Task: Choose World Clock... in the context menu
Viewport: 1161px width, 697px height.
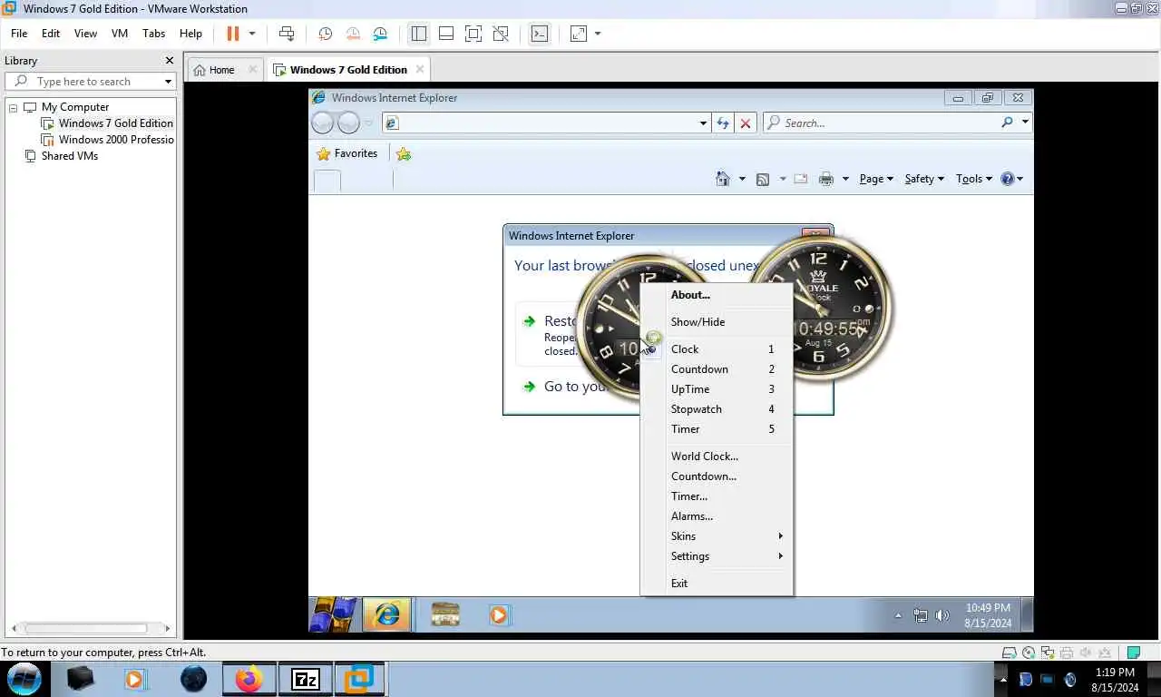Action: pyautogui.click(x=717, y=456)
